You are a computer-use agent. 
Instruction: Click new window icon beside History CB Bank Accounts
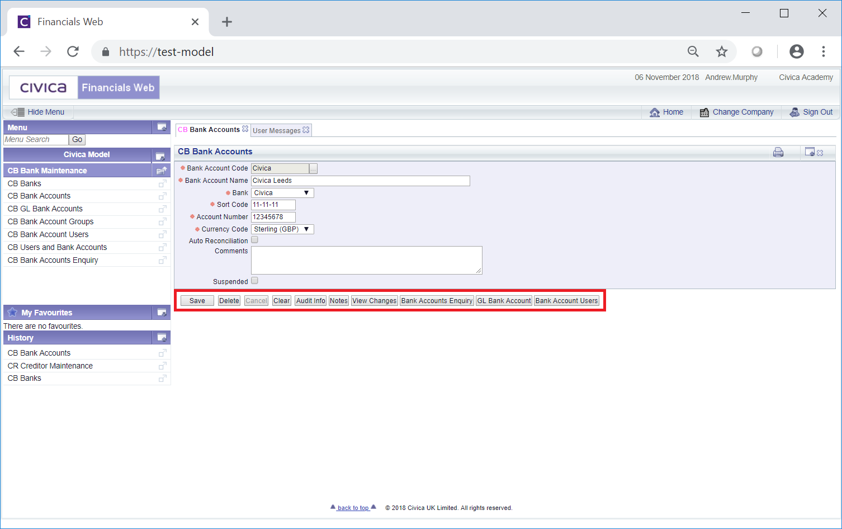[162, 353]
